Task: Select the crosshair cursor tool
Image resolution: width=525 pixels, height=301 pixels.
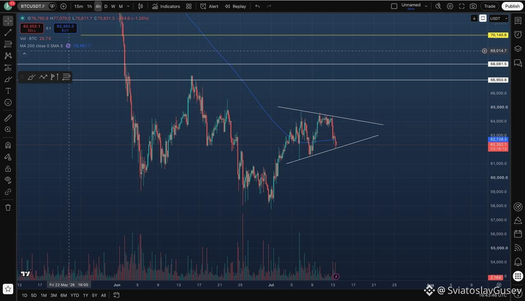Action: [x=8, y=21]
